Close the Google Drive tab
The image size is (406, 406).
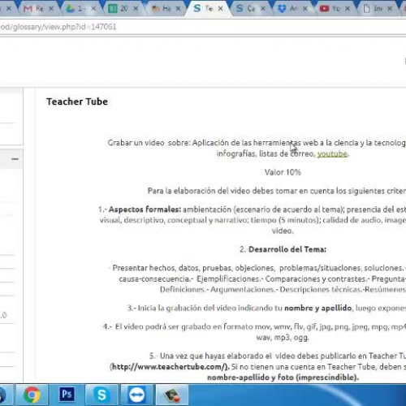coord(93,9)
